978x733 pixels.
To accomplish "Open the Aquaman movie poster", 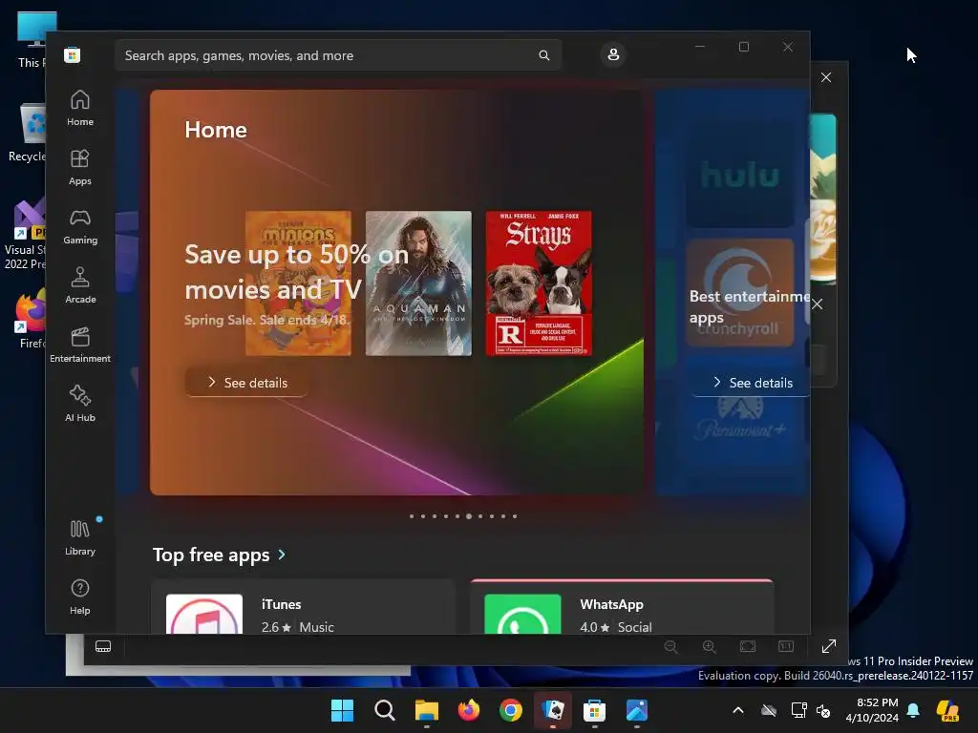I will [x=418, y=283].
